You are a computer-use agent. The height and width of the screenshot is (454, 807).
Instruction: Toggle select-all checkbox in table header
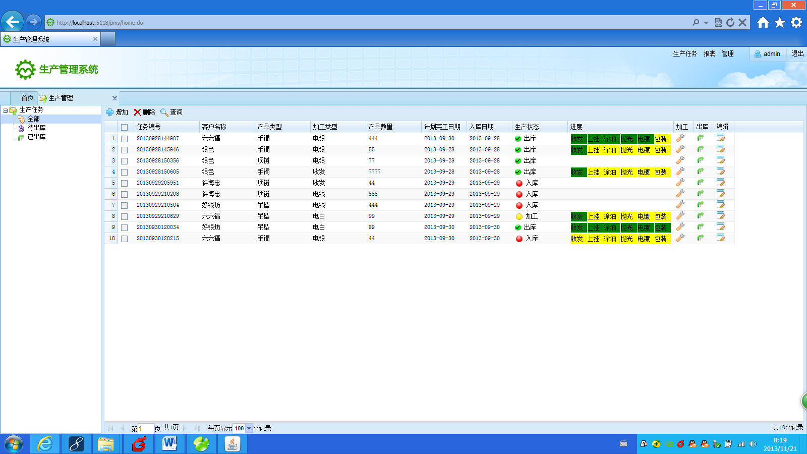(124, 127)
